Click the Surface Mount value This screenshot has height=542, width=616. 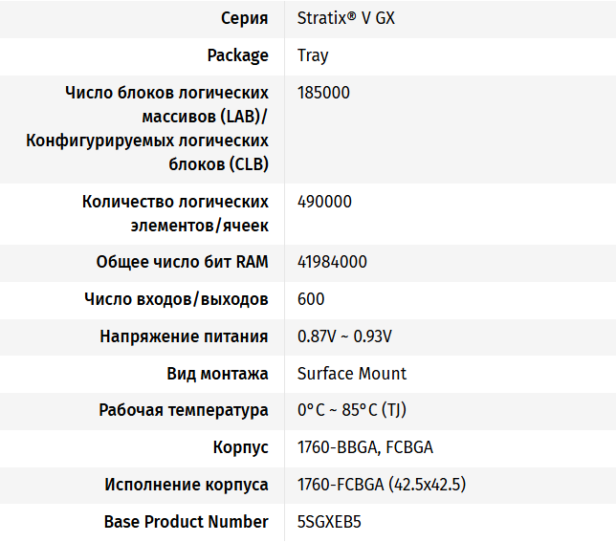[x=352, y=373]
